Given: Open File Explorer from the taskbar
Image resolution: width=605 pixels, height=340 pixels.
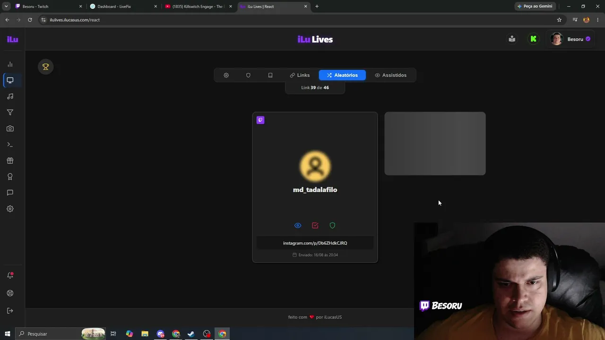Looking at the screenshot, I should [145, 334].
